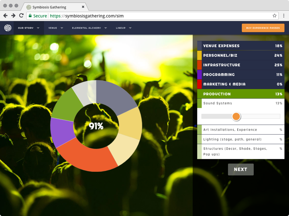Click the green Sound Systems swatch
Viewport: 289px width, 216px height.
point(200,103)
